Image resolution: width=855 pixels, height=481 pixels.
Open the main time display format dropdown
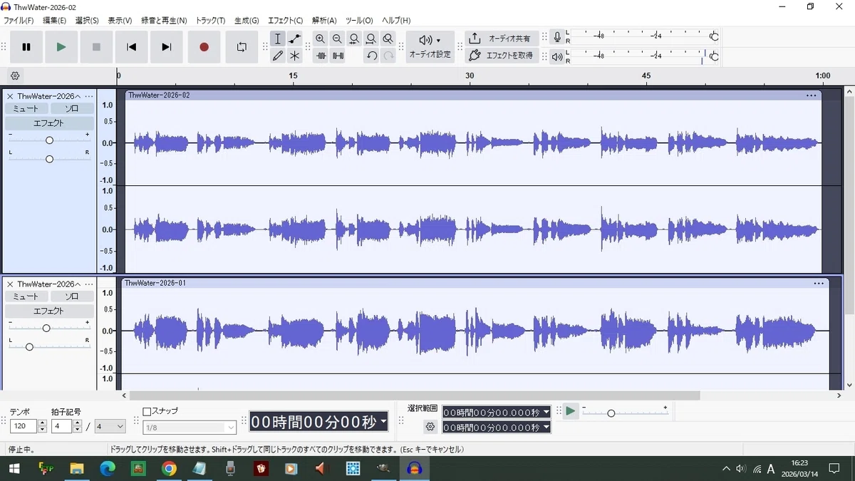383,422
